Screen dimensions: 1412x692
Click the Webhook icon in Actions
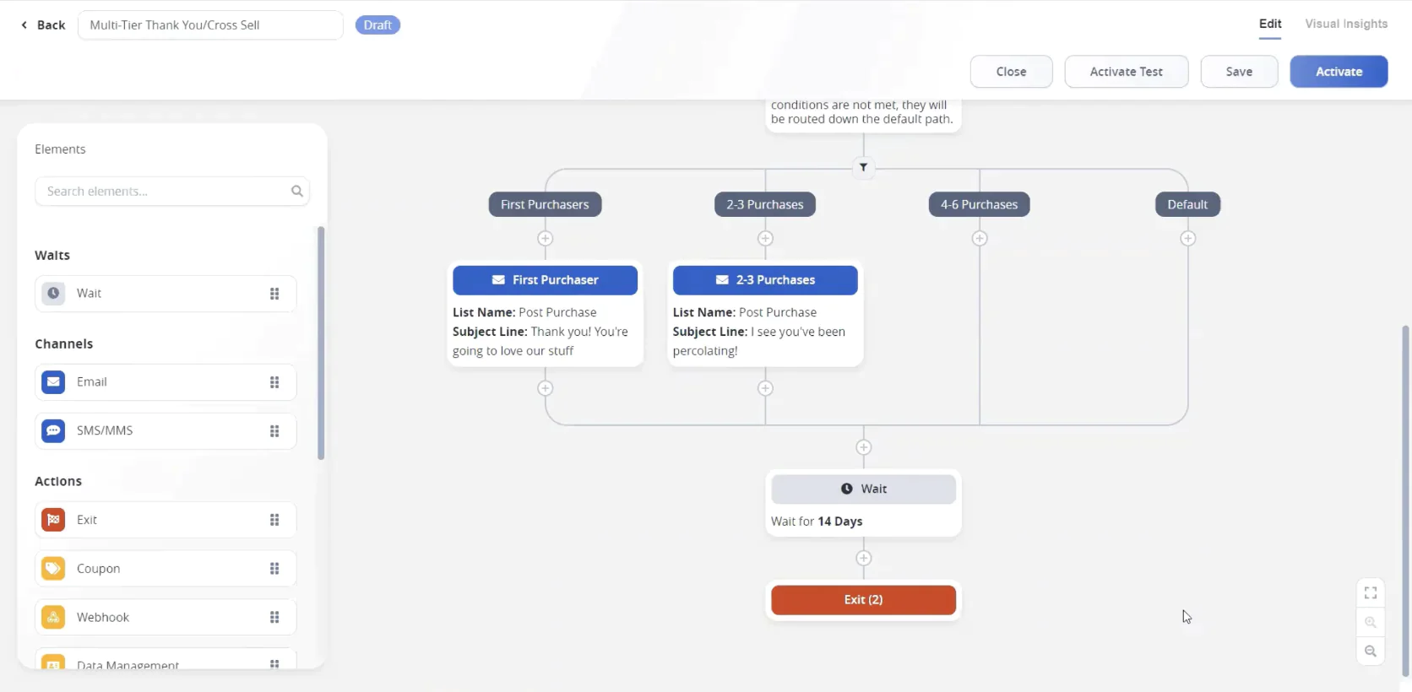(53, 618)
